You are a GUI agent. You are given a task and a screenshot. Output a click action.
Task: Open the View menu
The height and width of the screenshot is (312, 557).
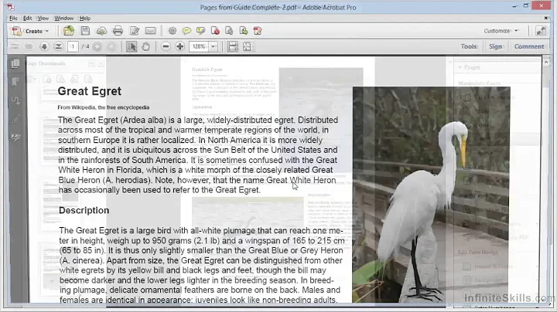coord(43,18)
